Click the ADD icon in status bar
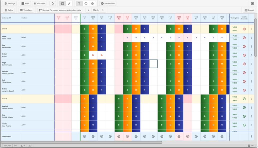258x148 pixels. pyautogui.click(x=250, y=145)
